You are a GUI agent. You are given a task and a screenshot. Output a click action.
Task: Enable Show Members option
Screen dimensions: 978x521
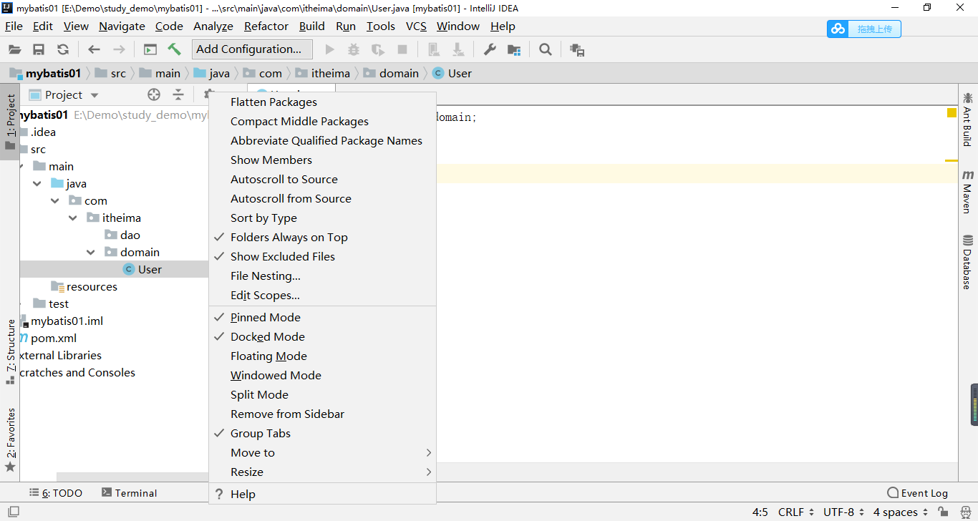click(322, 160)
